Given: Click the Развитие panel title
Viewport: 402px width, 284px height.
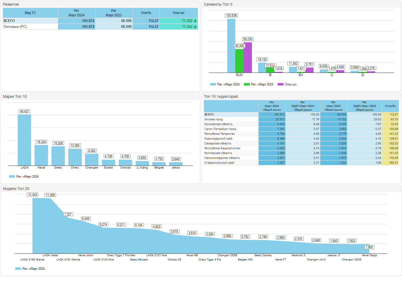Looking at the screenshot, I should pyautogui.click(x=11, y=5).
